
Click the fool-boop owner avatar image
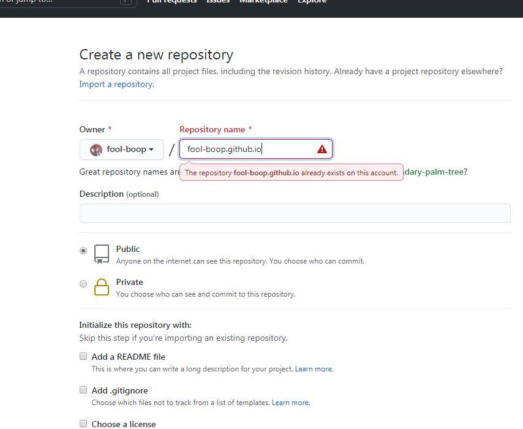(96, 150)
